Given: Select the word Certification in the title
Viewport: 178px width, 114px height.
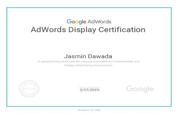Looking at the screenshot, I should point(122,30).
